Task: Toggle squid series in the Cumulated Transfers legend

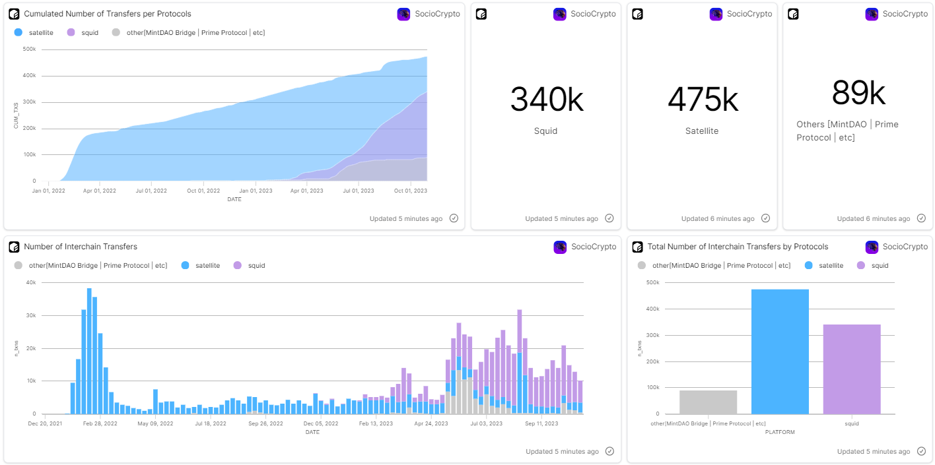Action: [x=83, y=32]
